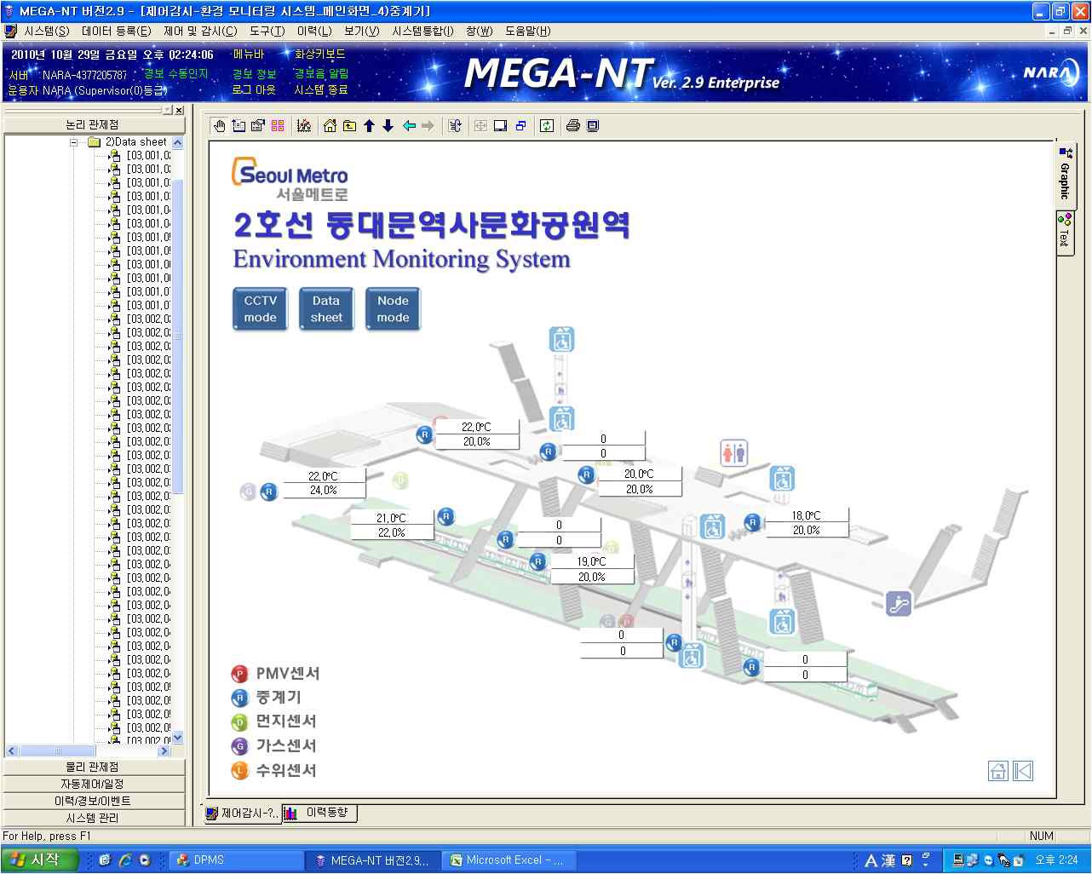1092x874 pixels.
Task: Click the Node mode button
Action: (393, 308)
